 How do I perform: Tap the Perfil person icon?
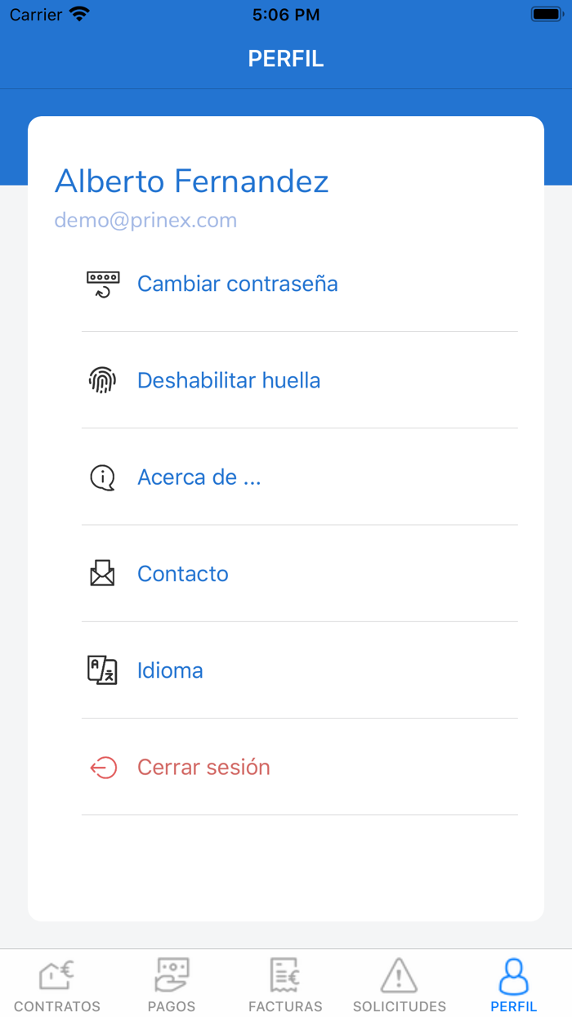pyautogui.click(x=513, y=976)
